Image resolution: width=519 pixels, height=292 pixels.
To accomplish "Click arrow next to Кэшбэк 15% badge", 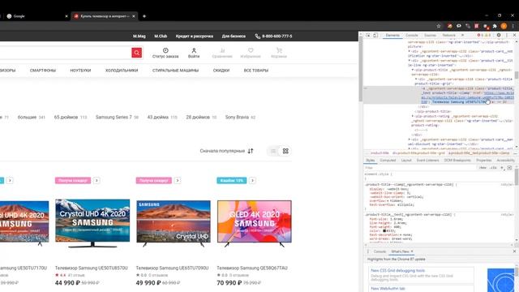I will pyautogui.click(x=252, y=180).
